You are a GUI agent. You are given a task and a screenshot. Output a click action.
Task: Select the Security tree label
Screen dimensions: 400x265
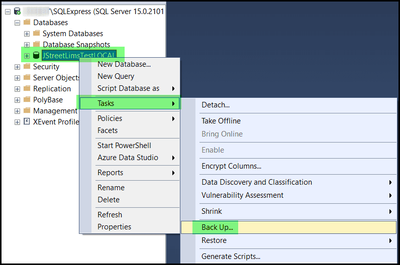(x=46, y=67)
